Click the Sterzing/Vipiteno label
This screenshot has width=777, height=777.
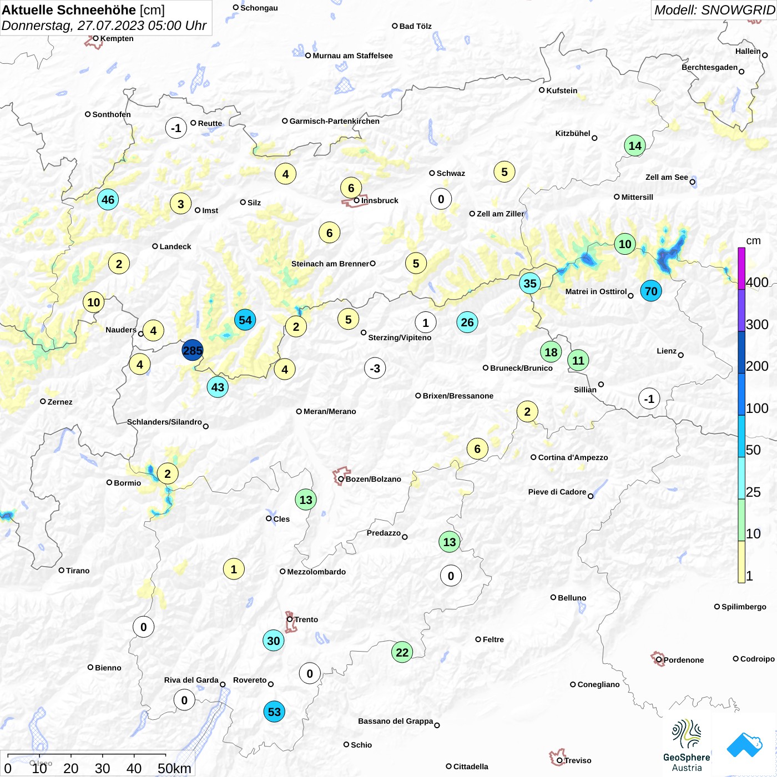pos(400,337)
